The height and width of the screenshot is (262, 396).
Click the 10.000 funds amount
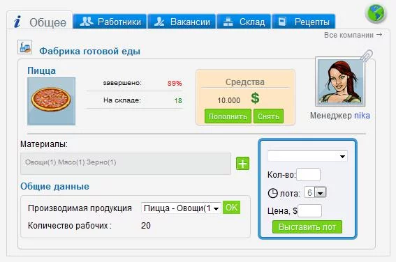coord(229,100)
